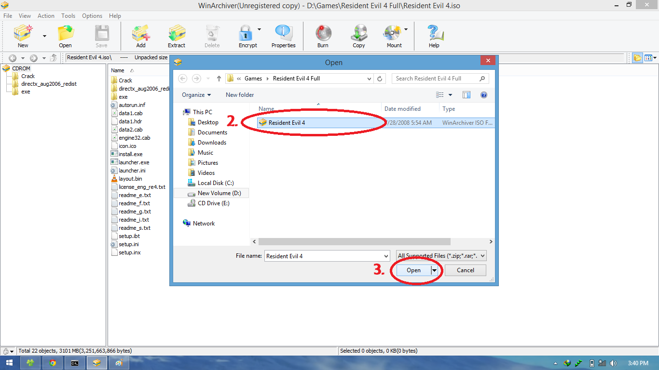Open the Options menu
Image resolution: width=659 pixels, height=370 pixels.
tap(92, 16)
